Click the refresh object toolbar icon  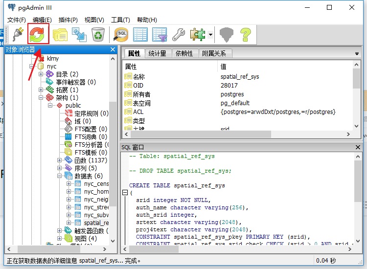coord(37,34)
